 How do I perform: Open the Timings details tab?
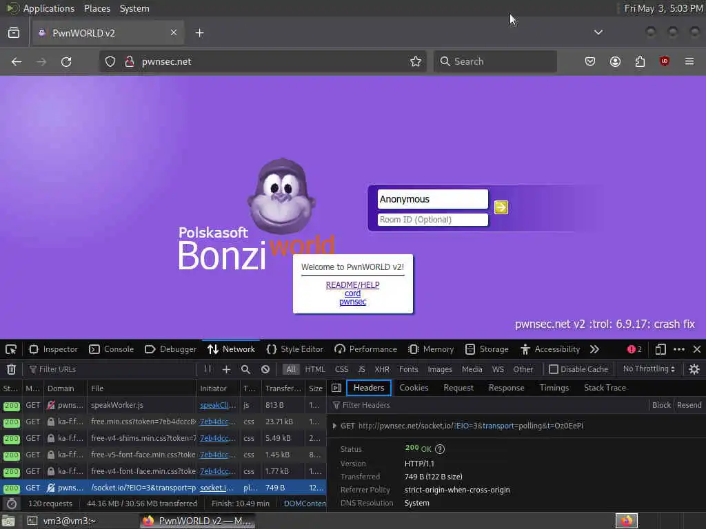(x=554, y=388)
